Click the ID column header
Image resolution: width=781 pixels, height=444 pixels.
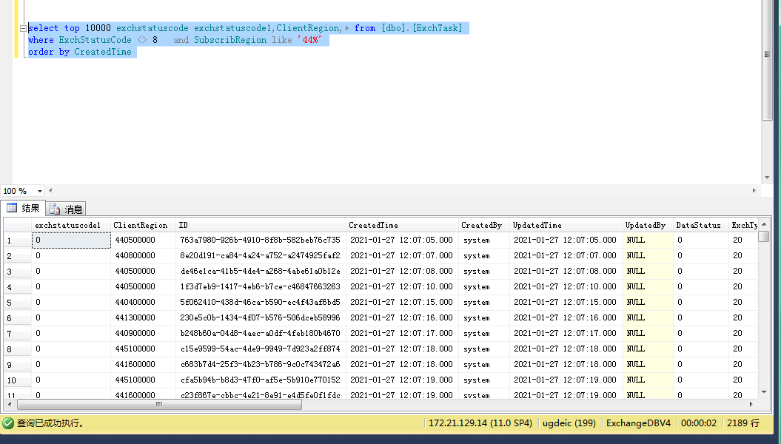(261, 225)
